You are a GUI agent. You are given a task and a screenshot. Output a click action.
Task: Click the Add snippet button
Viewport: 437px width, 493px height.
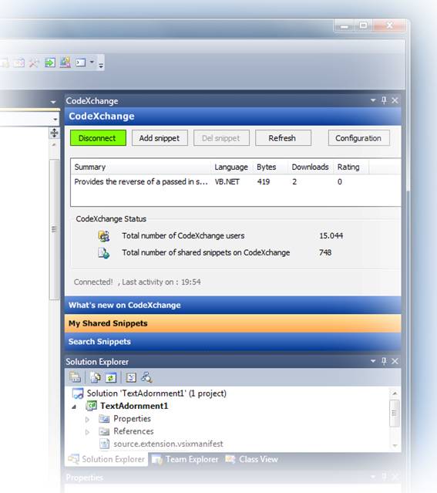160,138
